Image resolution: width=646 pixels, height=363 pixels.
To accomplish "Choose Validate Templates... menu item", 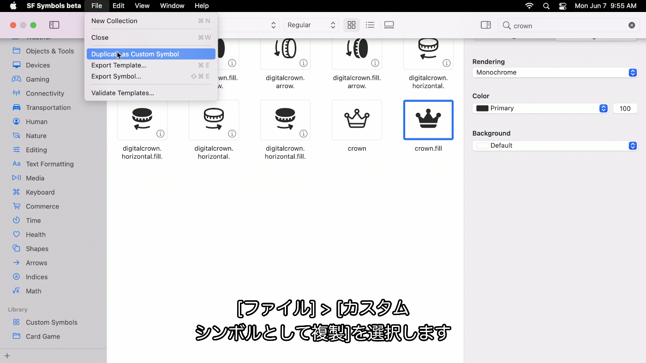I will pyautogui.click(x=151, y=93).
